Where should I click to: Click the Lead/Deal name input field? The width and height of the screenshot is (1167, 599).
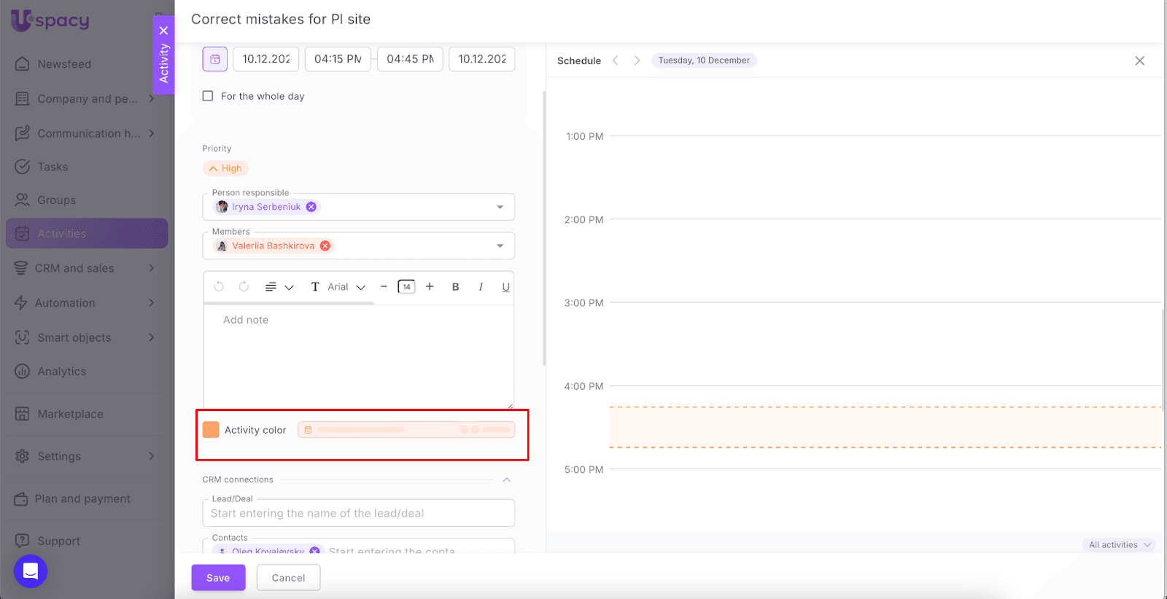click(358, 513)
